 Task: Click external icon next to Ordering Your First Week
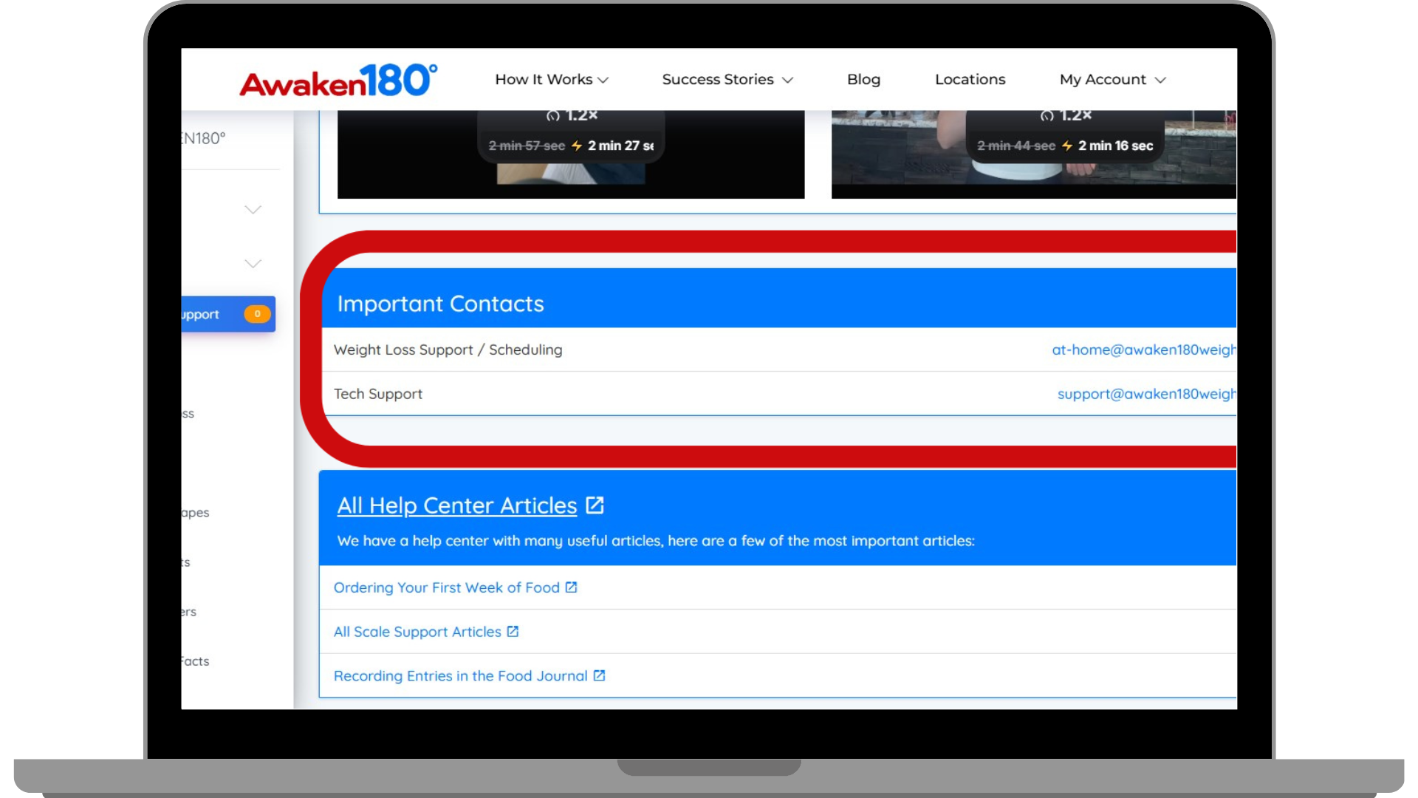pyautogui.click(x=571, y=587)
